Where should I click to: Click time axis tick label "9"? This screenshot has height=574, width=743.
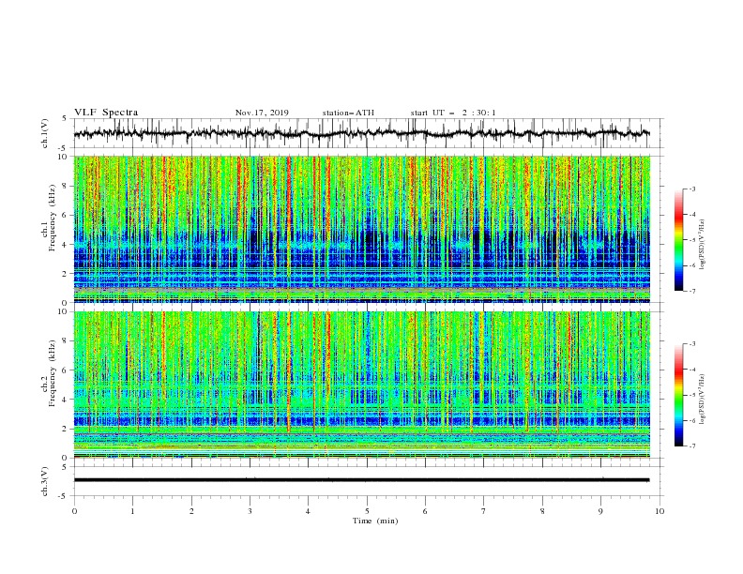[600, 511]
